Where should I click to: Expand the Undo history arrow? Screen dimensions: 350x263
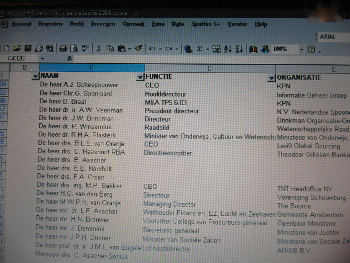click(x=160, y=49)
